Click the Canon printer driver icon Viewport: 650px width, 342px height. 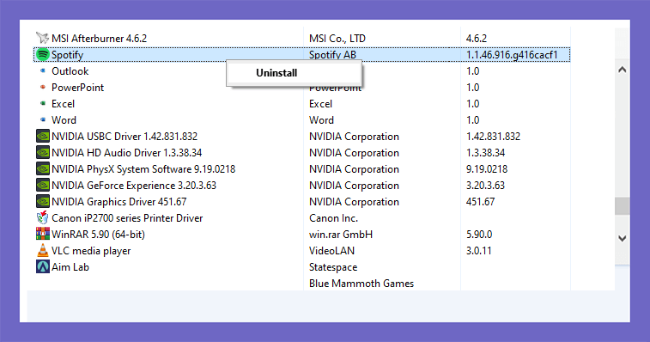[x=42, y=217]
